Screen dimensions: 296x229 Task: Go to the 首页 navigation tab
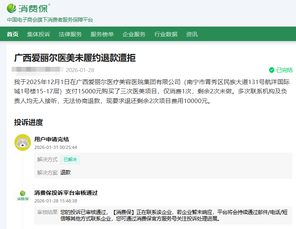pos(12,34)
